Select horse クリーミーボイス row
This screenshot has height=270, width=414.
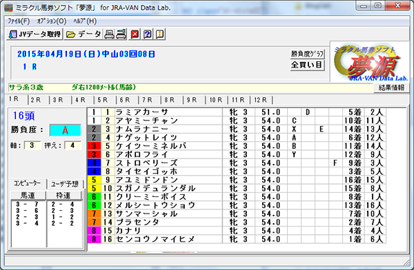point(236,197)
